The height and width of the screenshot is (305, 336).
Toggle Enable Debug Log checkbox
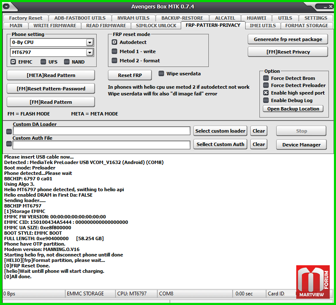click(x=266, y=100)
